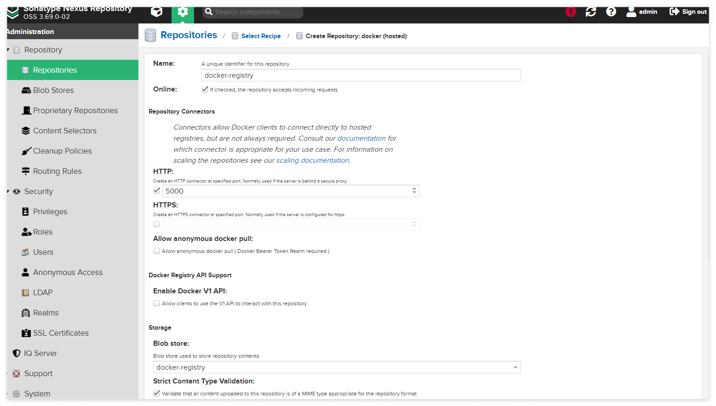Toggle the HTTP connector checkbox

tap(157, 190)
